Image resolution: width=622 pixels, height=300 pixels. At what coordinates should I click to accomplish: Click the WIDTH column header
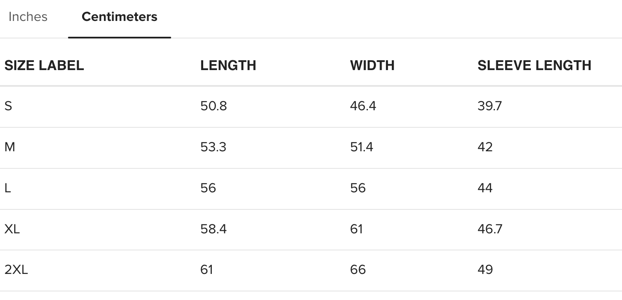[x=372, y=65]
